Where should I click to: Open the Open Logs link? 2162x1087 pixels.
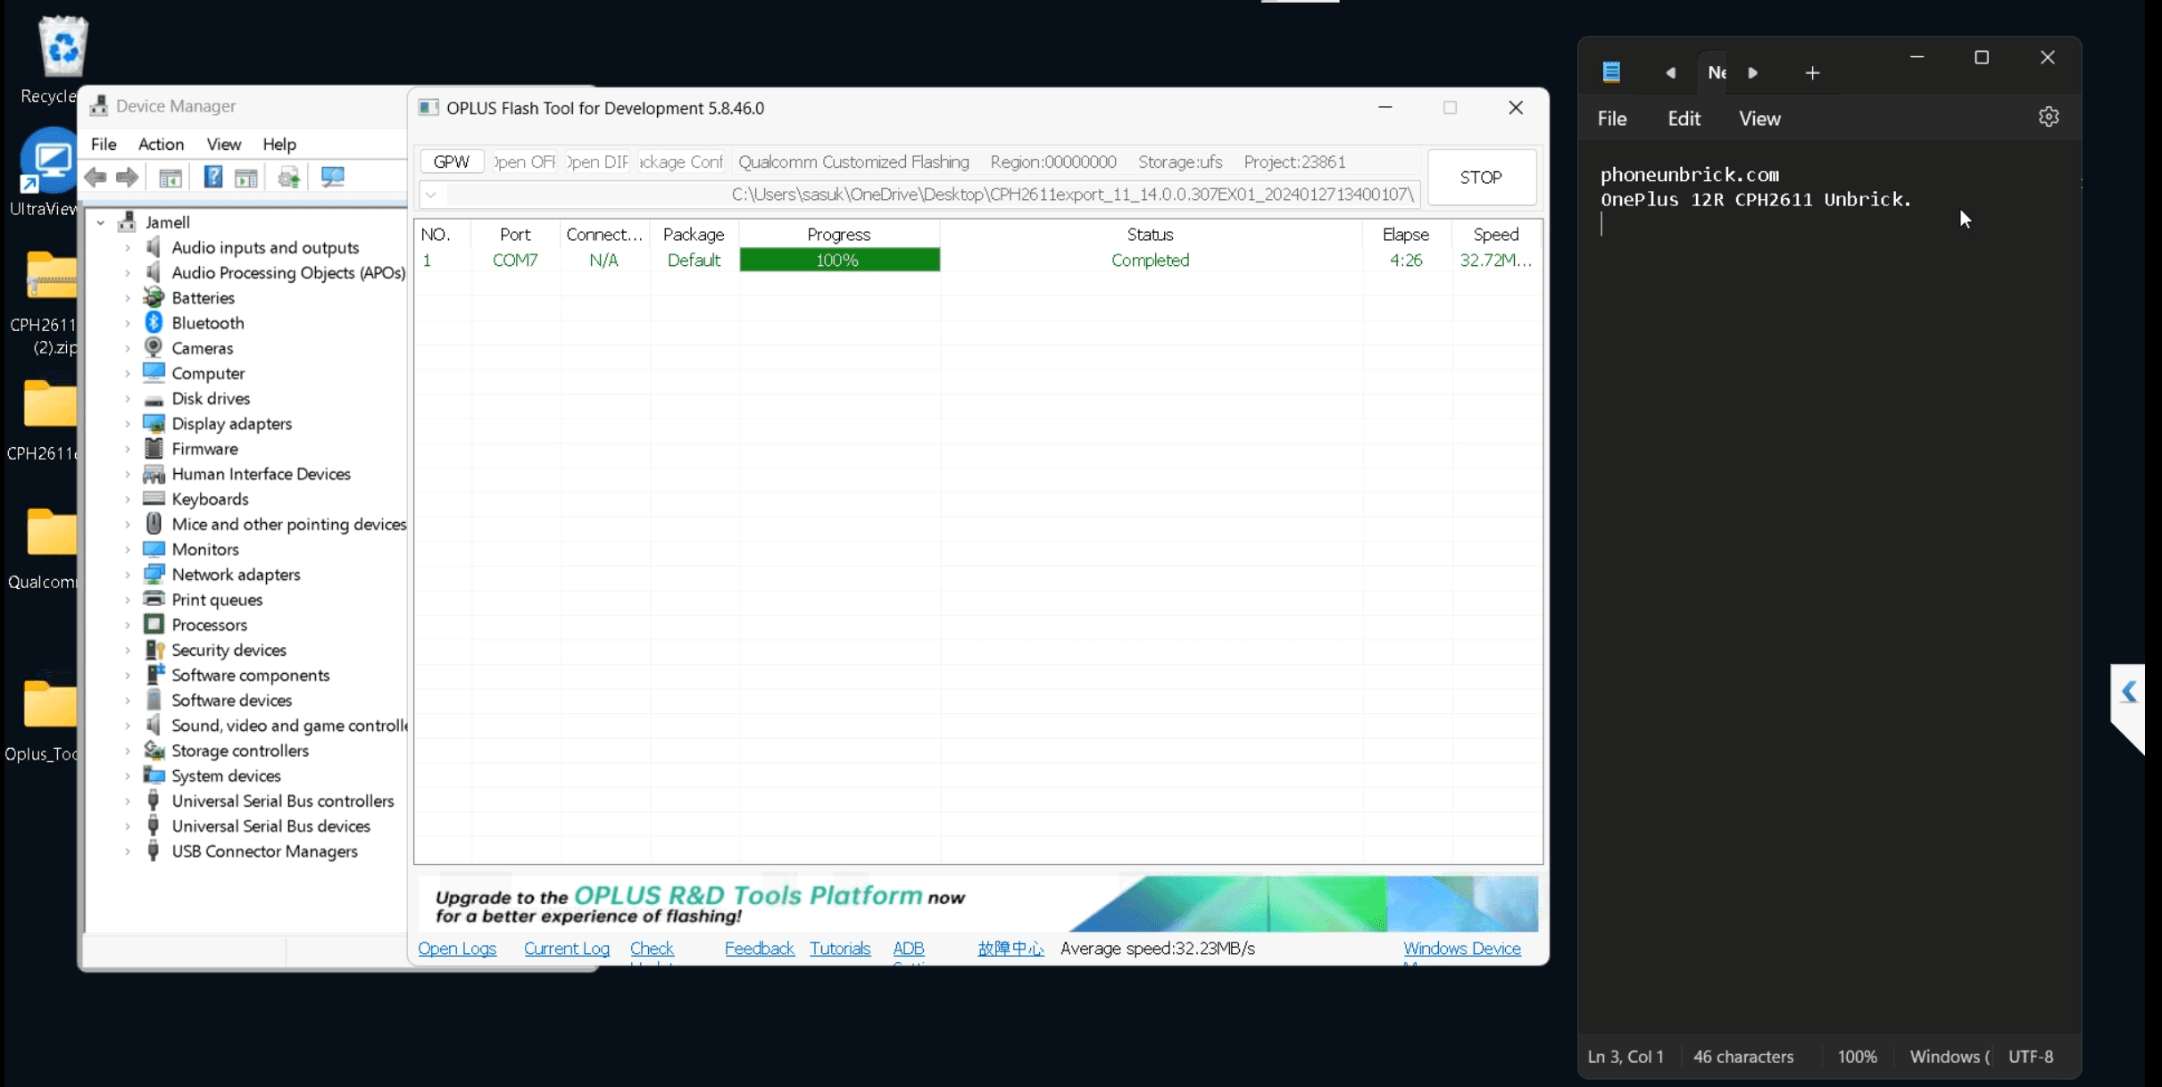(457, 948)
